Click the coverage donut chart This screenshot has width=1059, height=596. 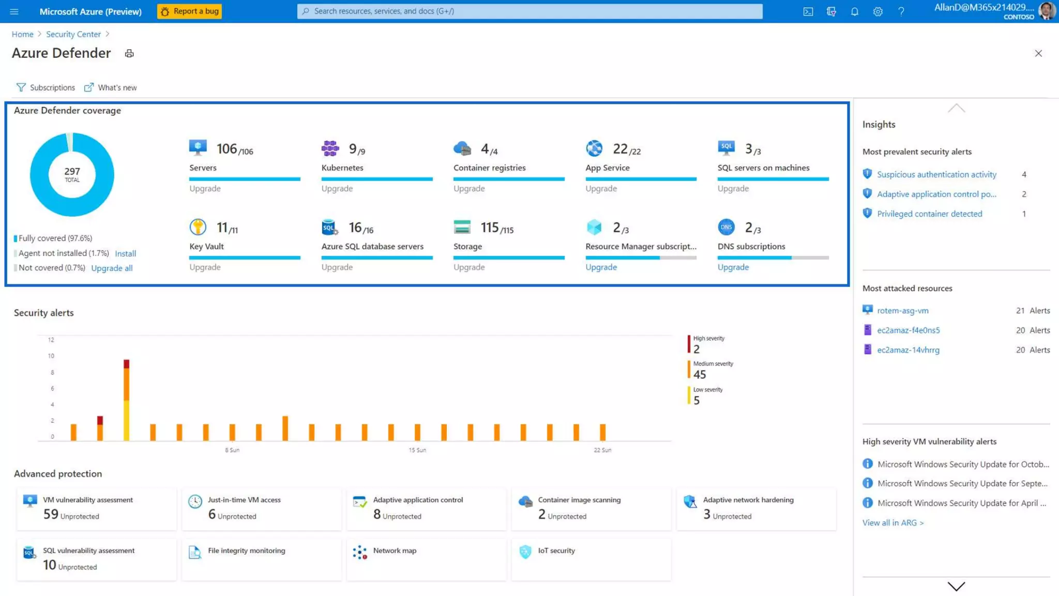click(x=72, y=174)
